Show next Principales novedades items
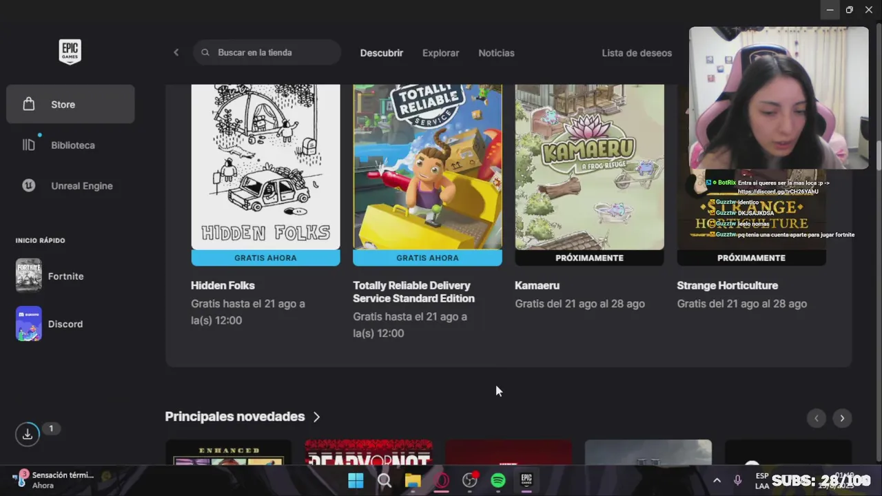Screen dimensions: 882x496 point(842,418)
